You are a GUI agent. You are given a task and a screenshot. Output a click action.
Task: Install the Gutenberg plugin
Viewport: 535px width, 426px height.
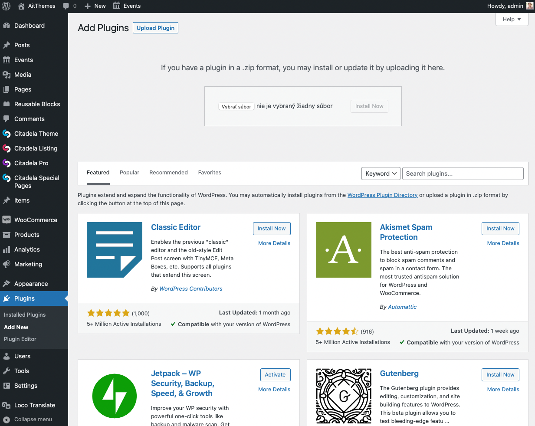click(x=500, y=375)
